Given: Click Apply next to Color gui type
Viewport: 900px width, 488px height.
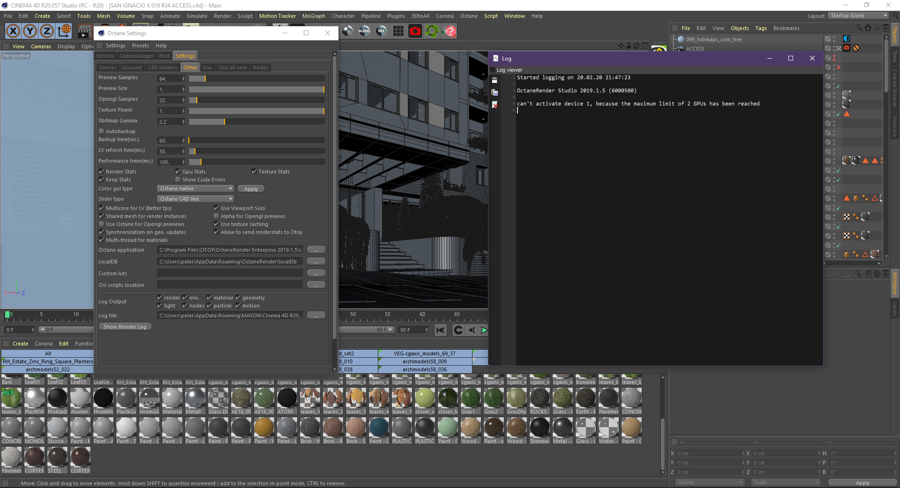Looking at the screenshot, I should tap(251, 189).
